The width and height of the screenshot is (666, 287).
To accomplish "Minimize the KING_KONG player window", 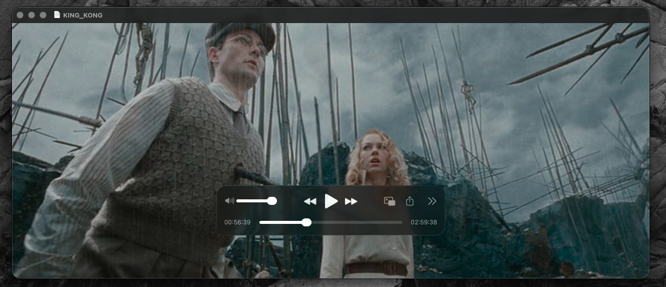I will (x=32, y=15).
